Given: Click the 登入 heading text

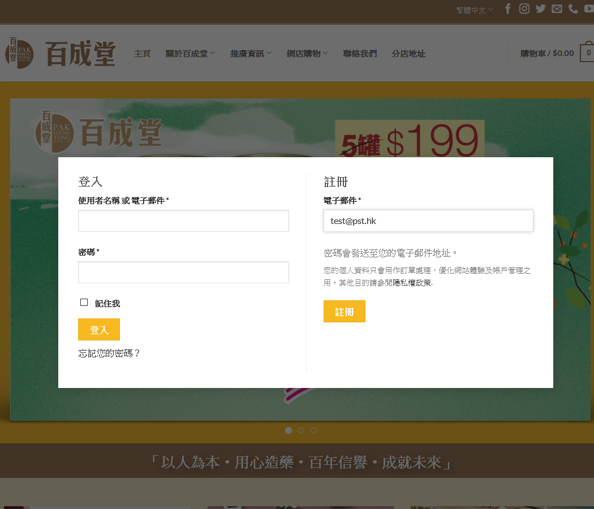Looking at the screenshot, I should point(90,182).
